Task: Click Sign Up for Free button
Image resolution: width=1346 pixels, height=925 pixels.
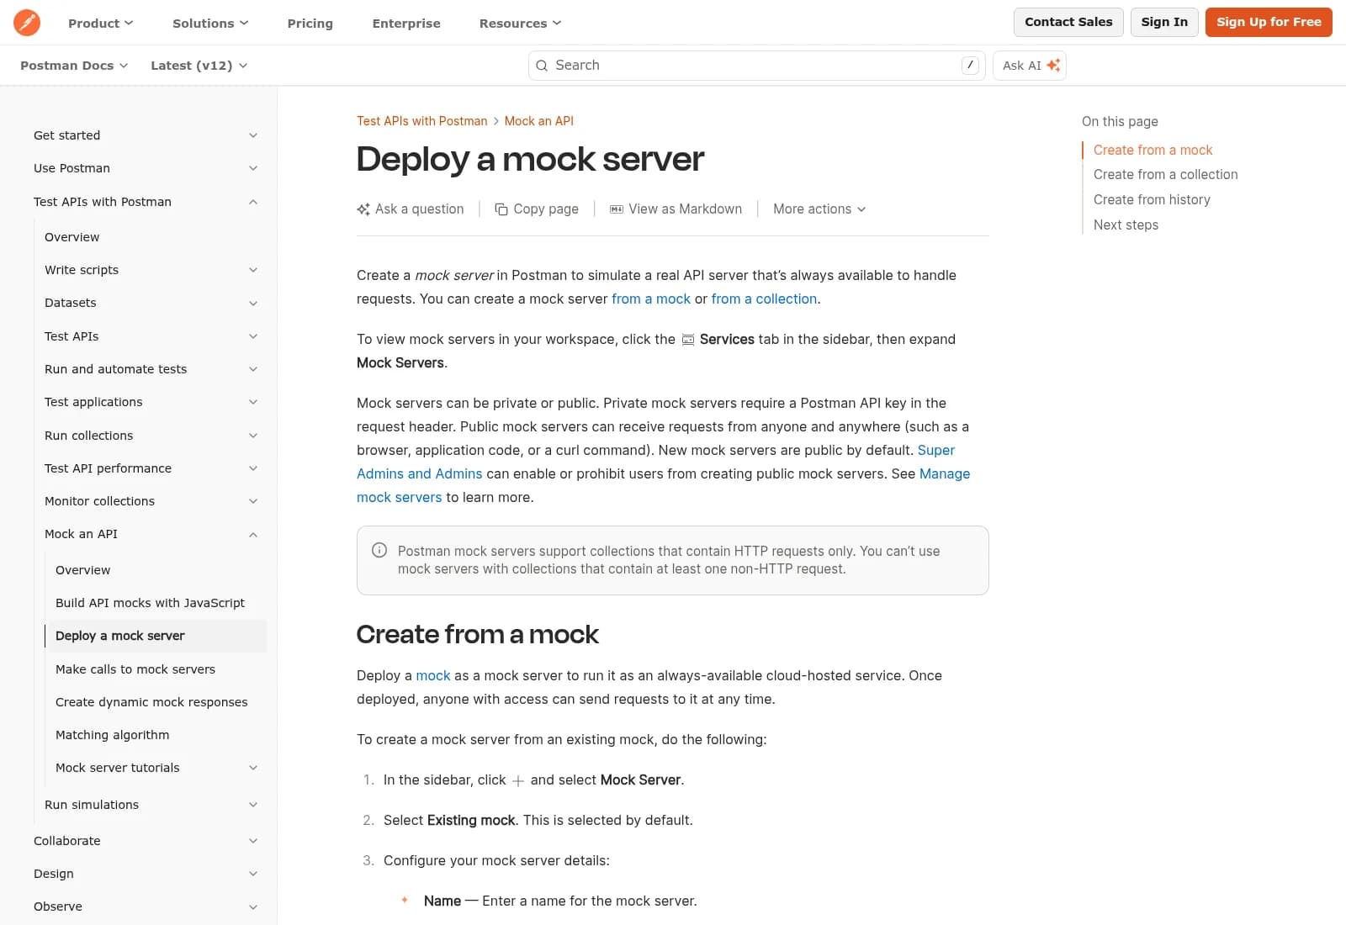Action: pyautogui.click(x=1269, y=22)
